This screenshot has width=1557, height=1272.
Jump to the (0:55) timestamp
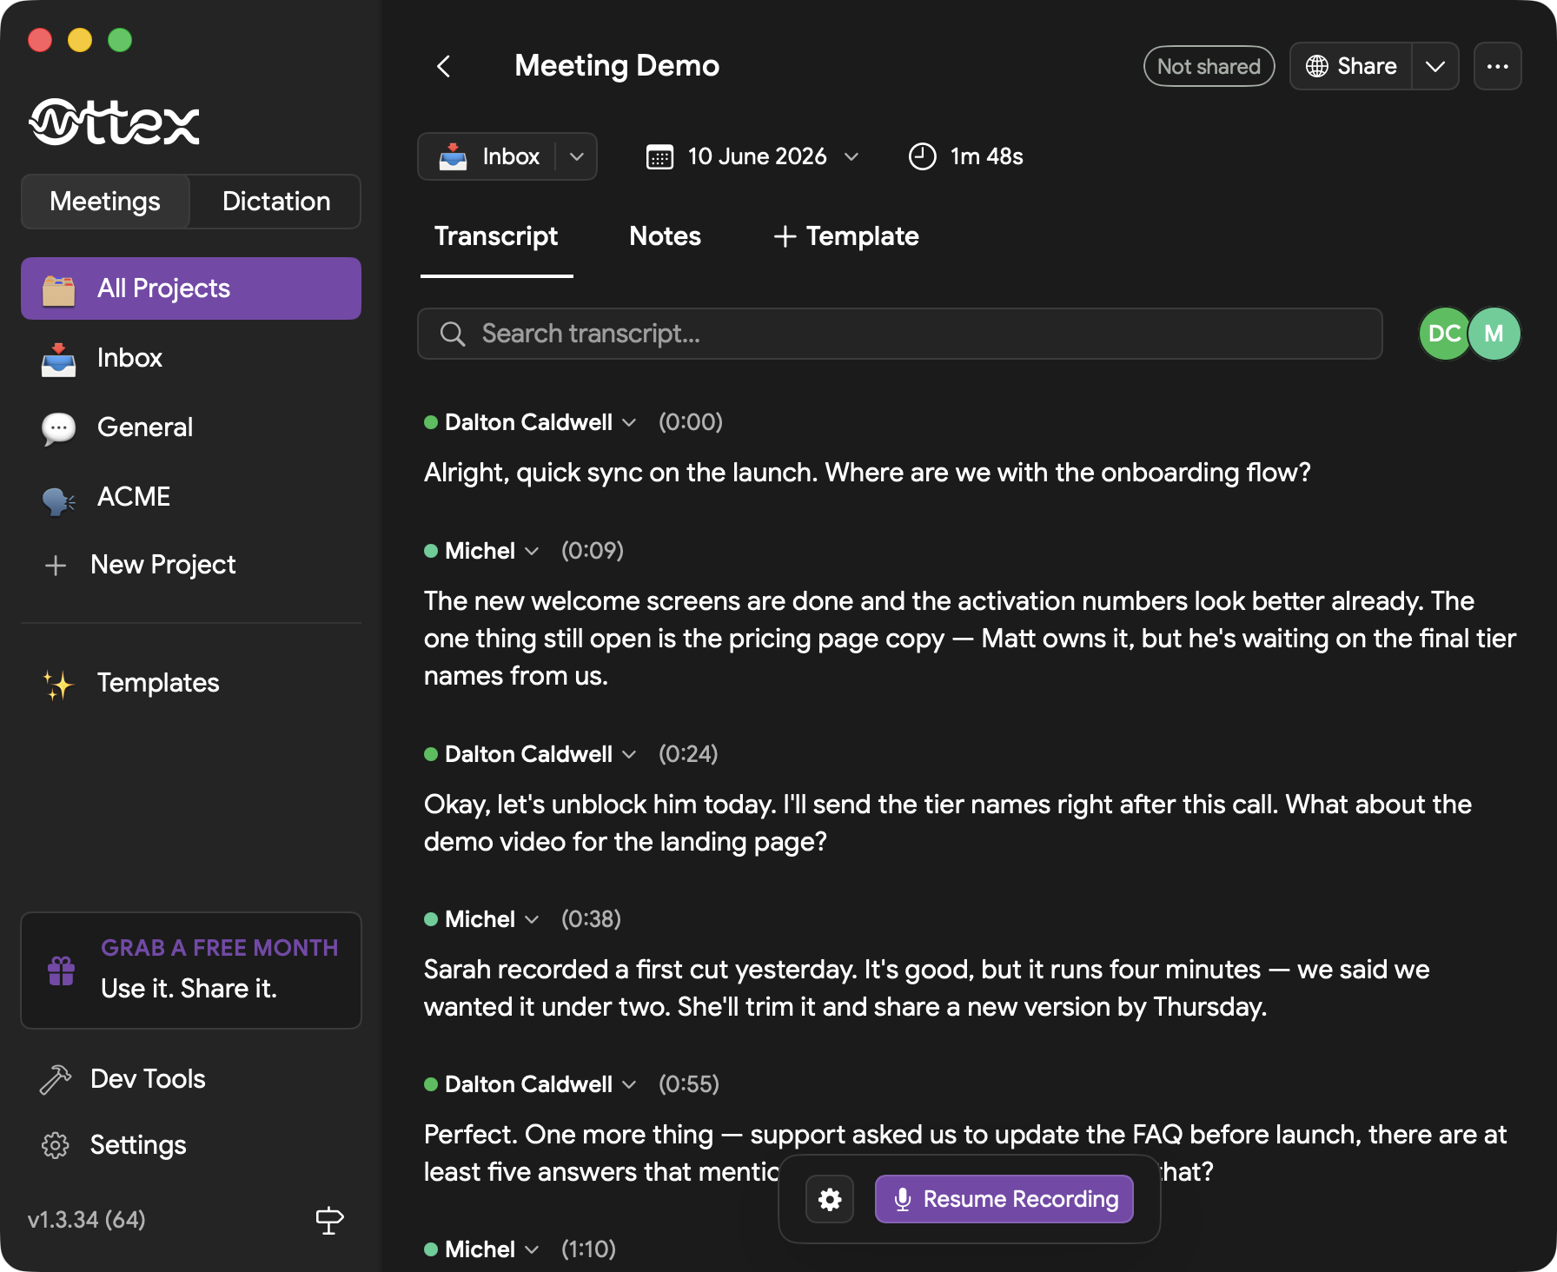pos(689,1084)
